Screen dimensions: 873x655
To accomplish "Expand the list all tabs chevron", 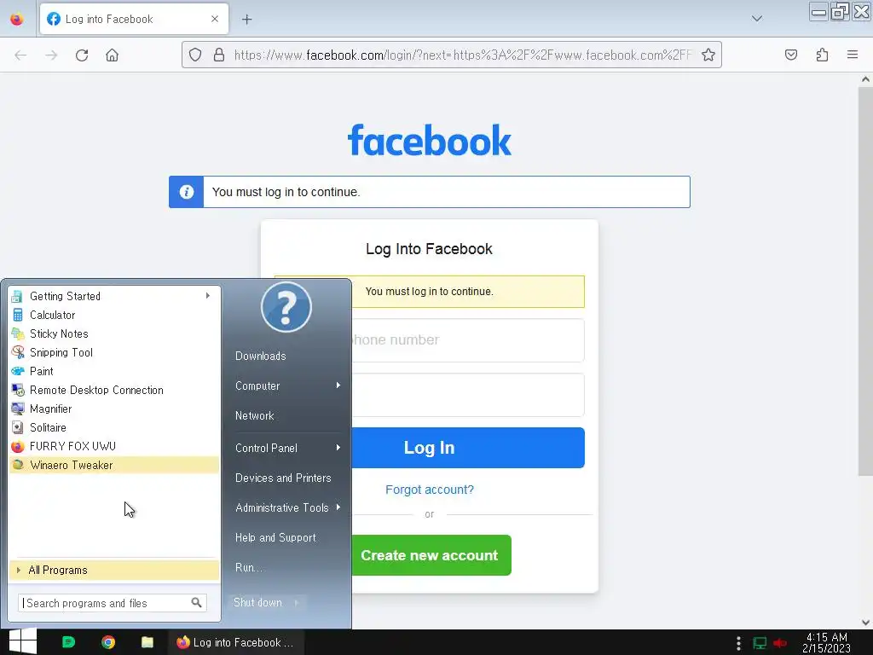I will tap(757, 19).
